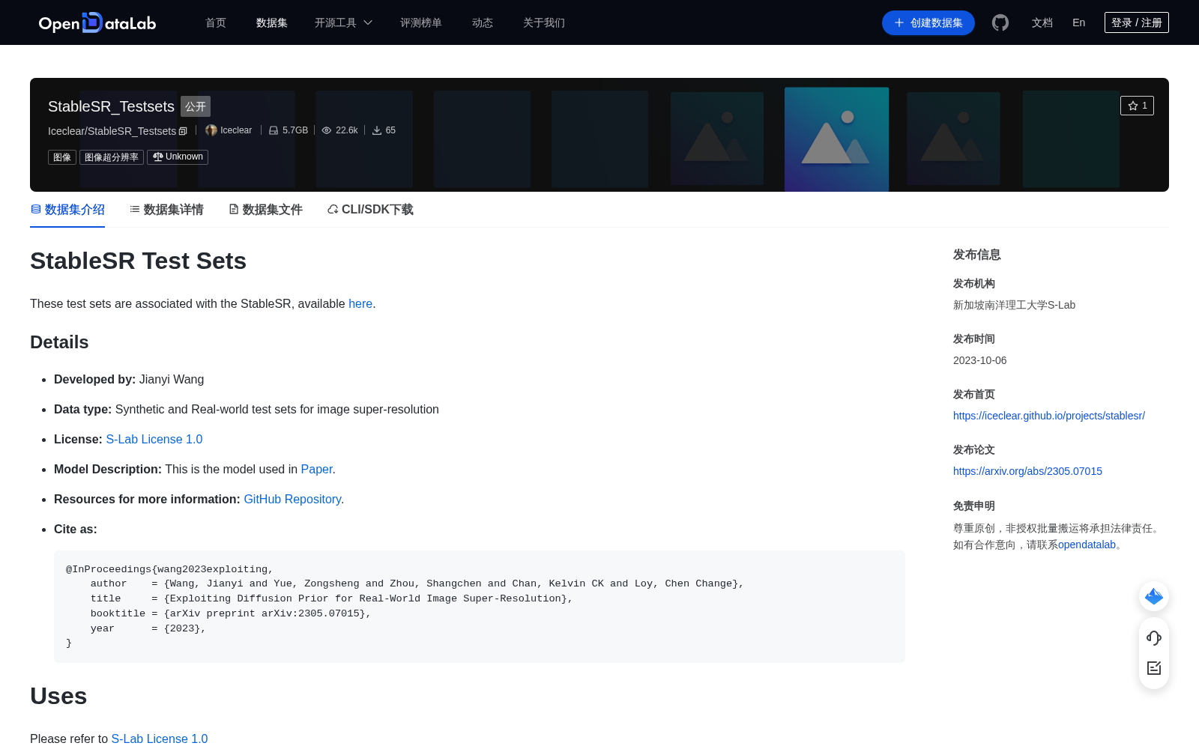
Task: Click the 22.6k views indicator
Action: tap(340, 130)
